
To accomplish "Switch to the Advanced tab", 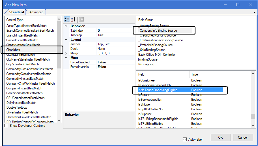I will click(x=36, y=12).
